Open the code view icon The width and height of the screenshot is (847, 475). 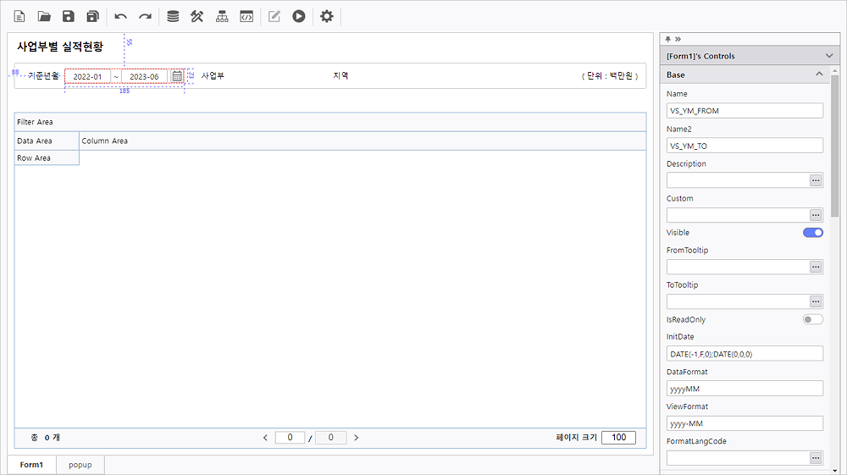246,16
